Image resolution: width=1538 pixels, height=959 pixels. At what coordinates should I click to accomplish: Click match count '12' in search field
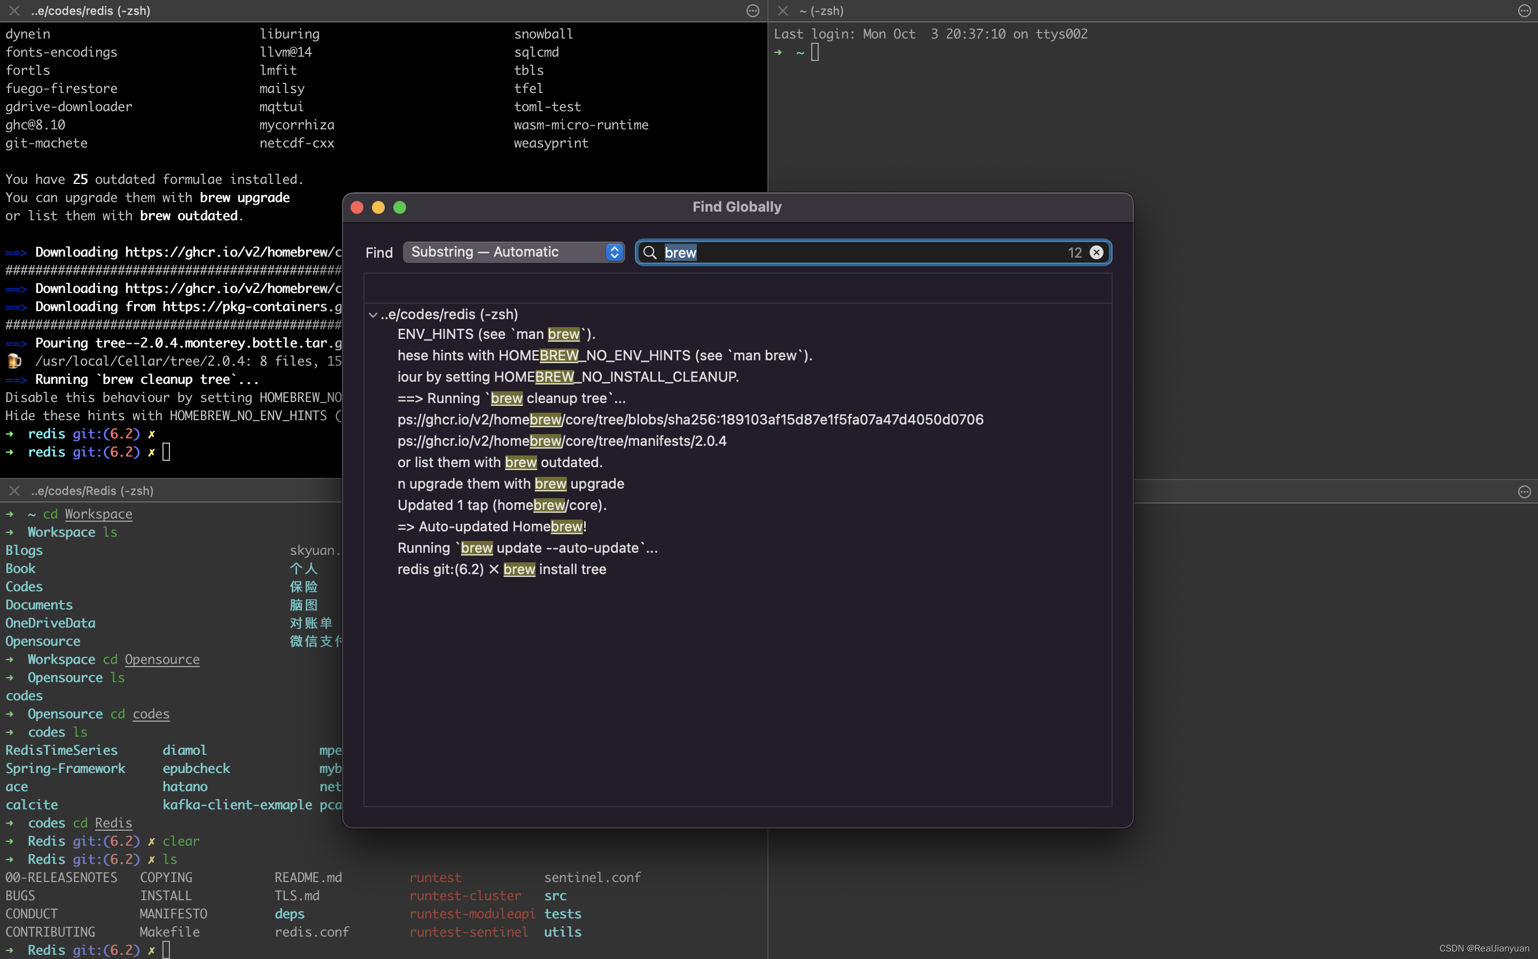pos(1075,252)
